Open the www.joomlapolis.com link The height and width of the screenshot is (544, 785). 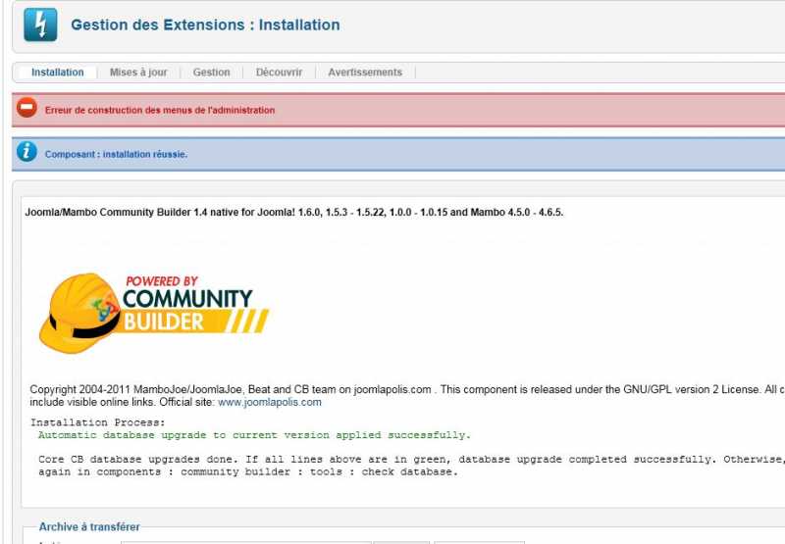(x=269, y=402)
